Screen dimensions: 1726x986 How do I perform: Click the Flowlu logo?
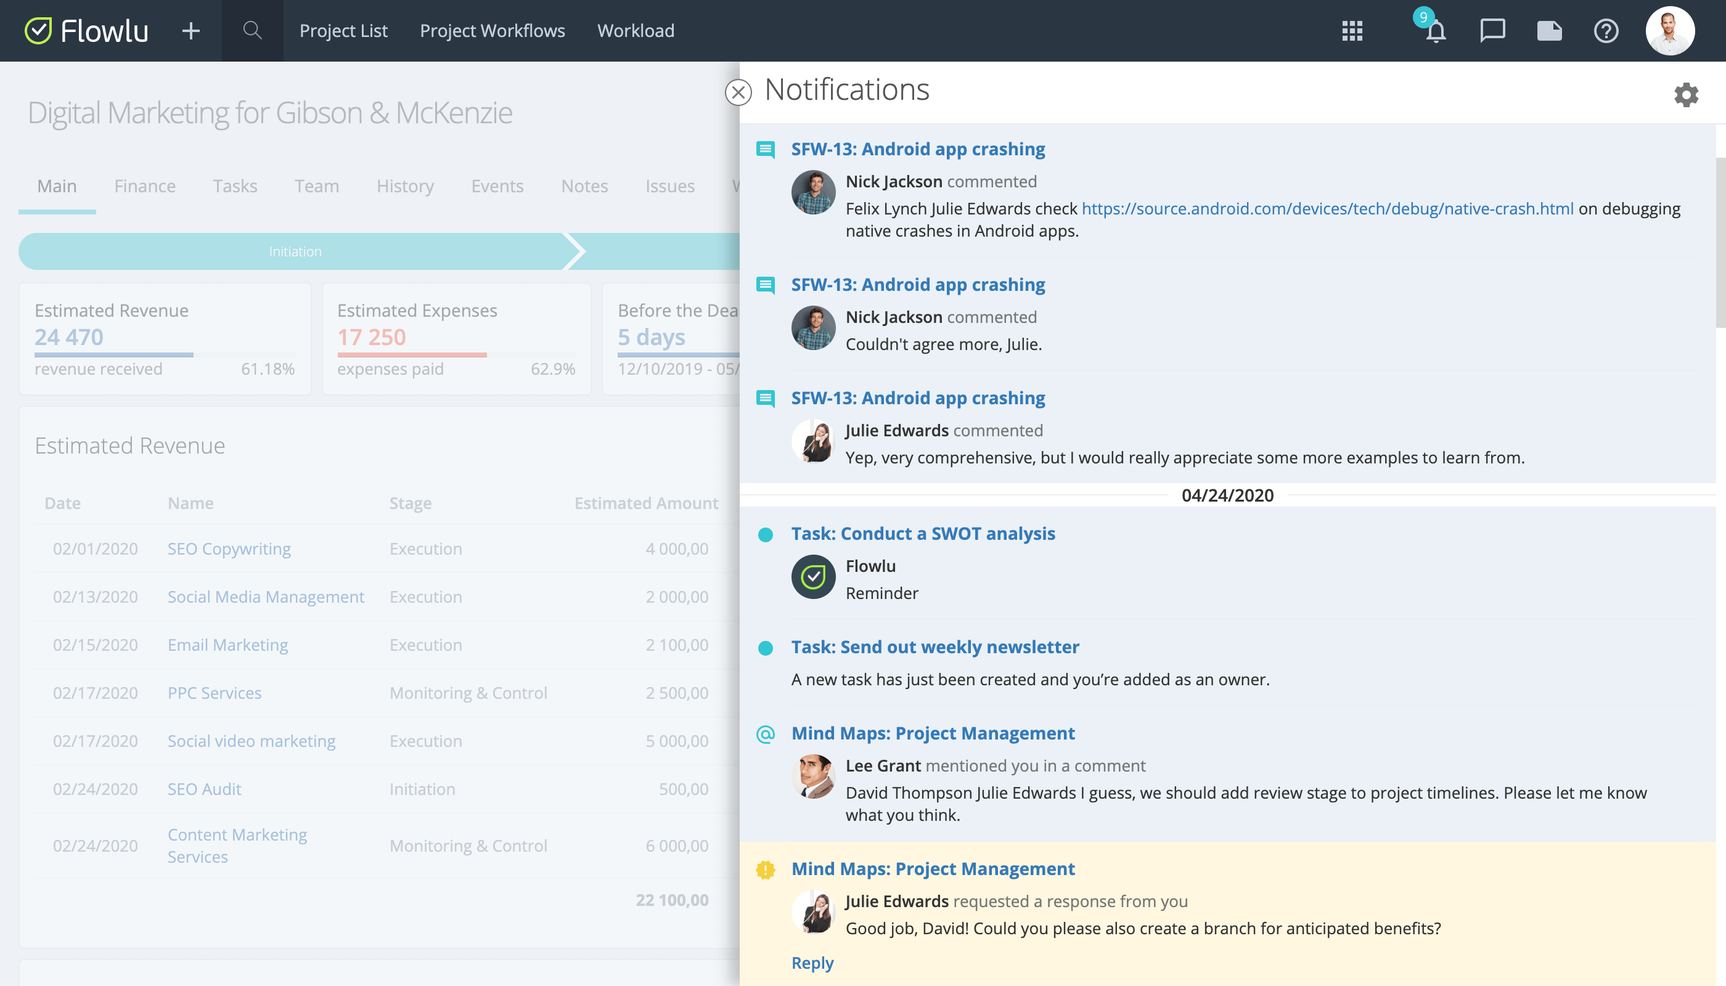pyautogui.click(x=87, y=30)
